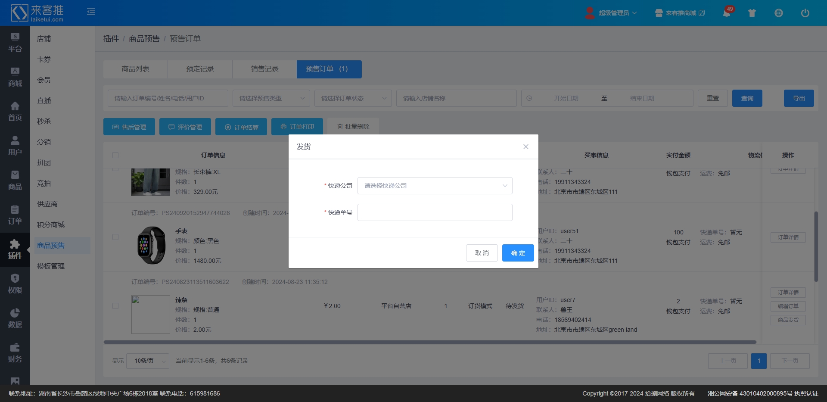Click the shirt theme icon
The width and height of the screenshot is (827, 402).
[x=752, y=13]
